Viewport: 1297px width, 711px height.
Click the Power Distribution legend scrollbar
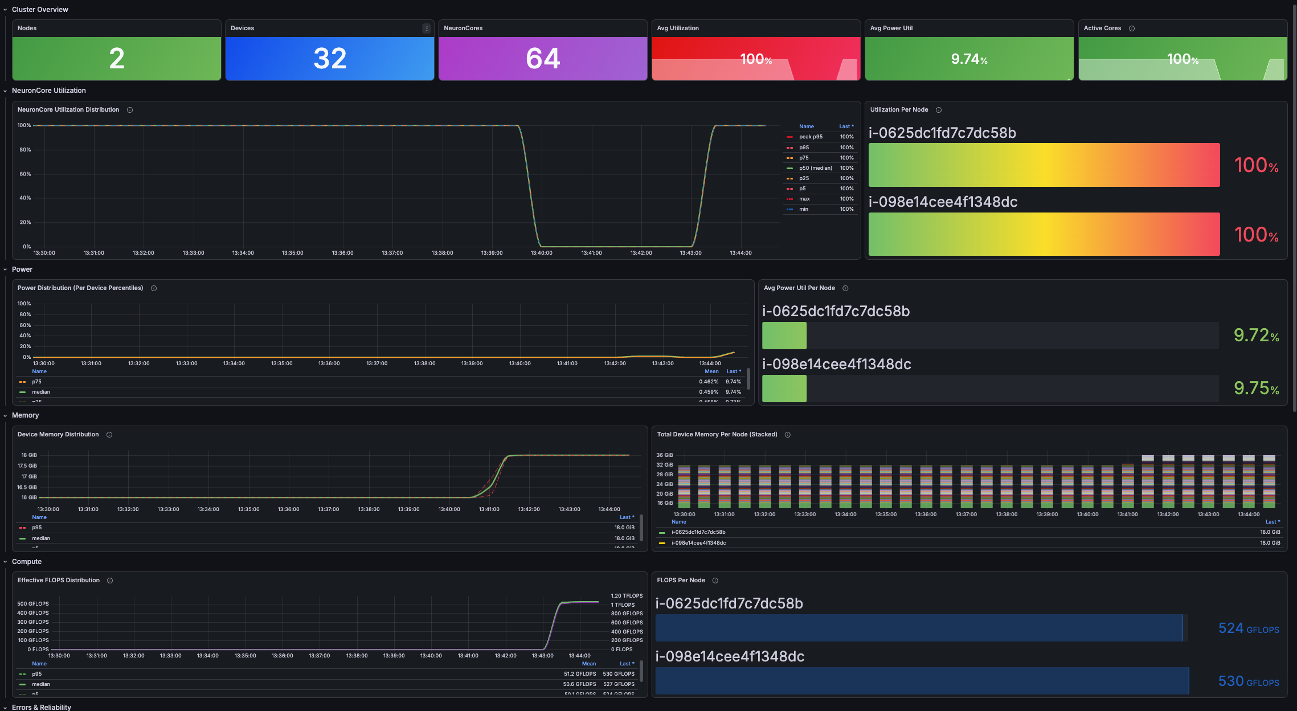(748, 379)
